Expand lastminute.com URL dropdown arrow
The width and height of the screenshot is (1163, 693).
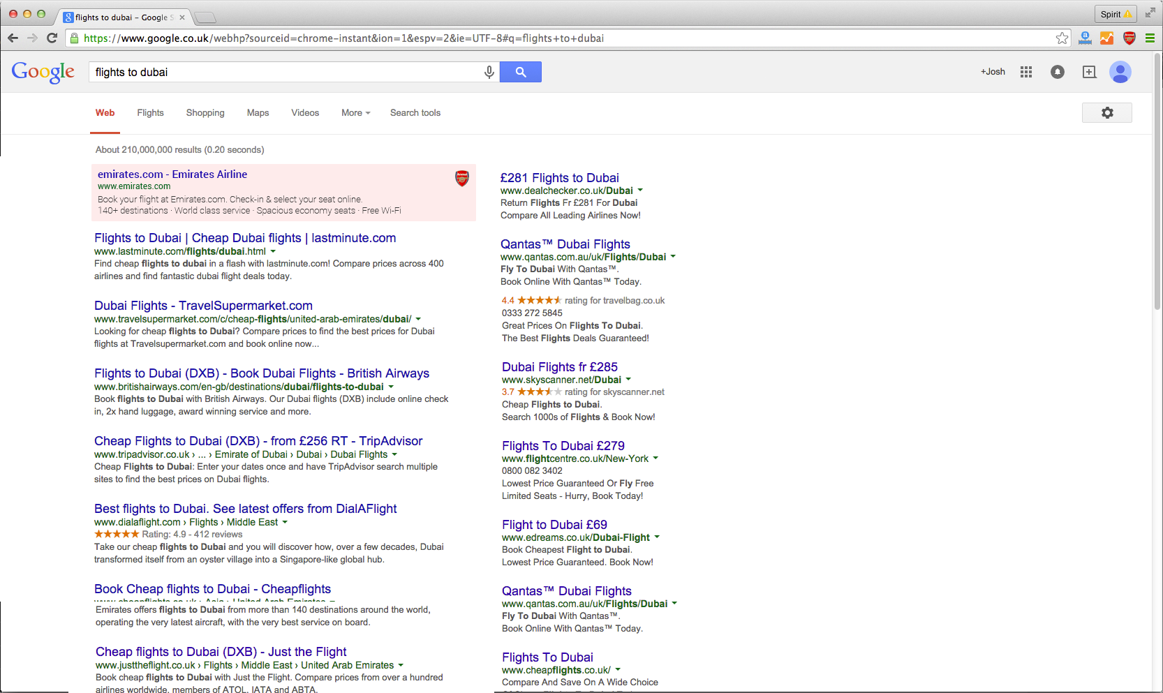pos(273,251)
